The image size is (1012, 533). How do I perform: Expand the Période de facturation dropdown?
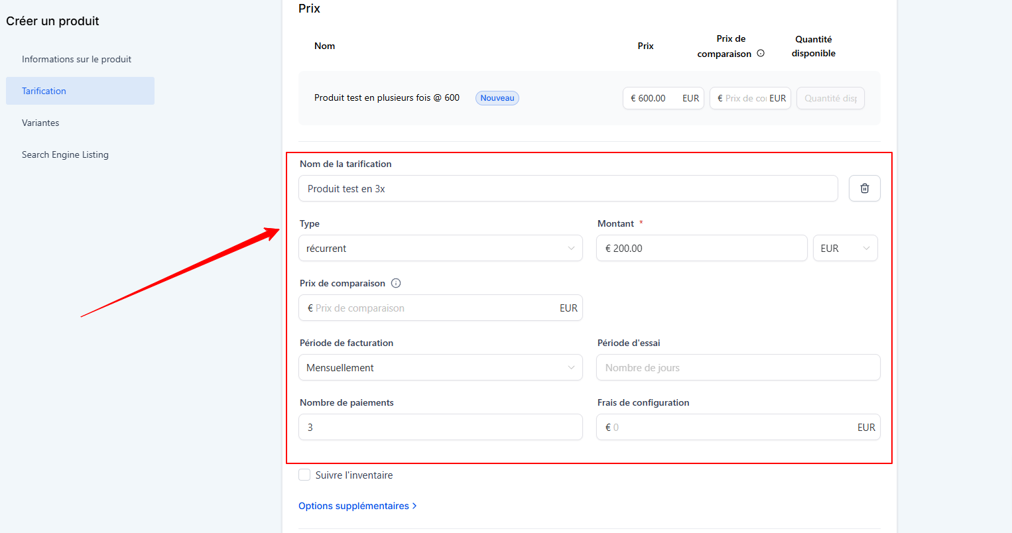pos(440,367)
